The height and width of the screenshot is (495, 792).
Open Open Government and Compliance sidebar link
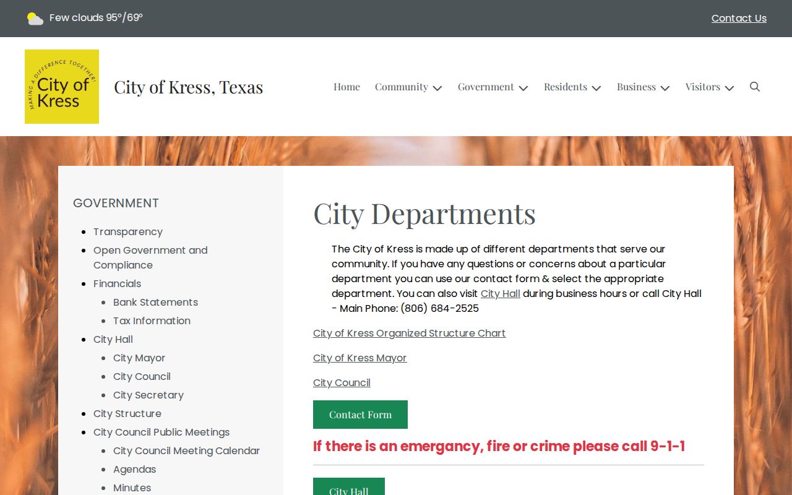coord(150,257)
